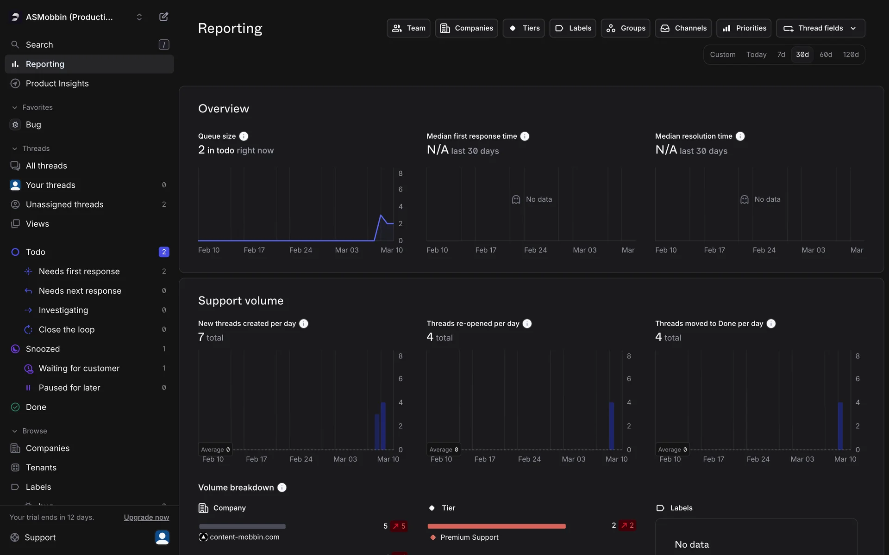
Task: Click the Upgrade now link
Action: (x=146, y=517)
